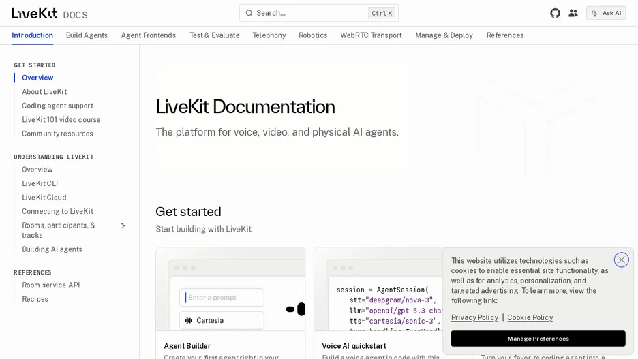Click the search magnifier icon
The height and width of the screenshot is (359, 638).
tap(249, 13)
